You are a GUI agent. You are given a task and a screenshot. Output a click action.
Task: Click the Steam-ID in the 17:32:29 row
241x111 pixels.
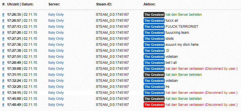tap(112, 87)
